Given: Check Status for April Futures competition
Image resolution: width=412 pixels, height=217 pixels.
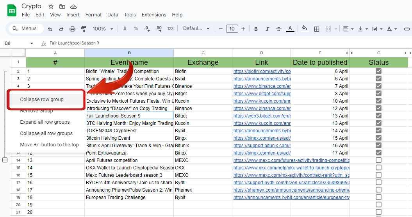Looking at the screenshot, I should (x=378, y=160).
